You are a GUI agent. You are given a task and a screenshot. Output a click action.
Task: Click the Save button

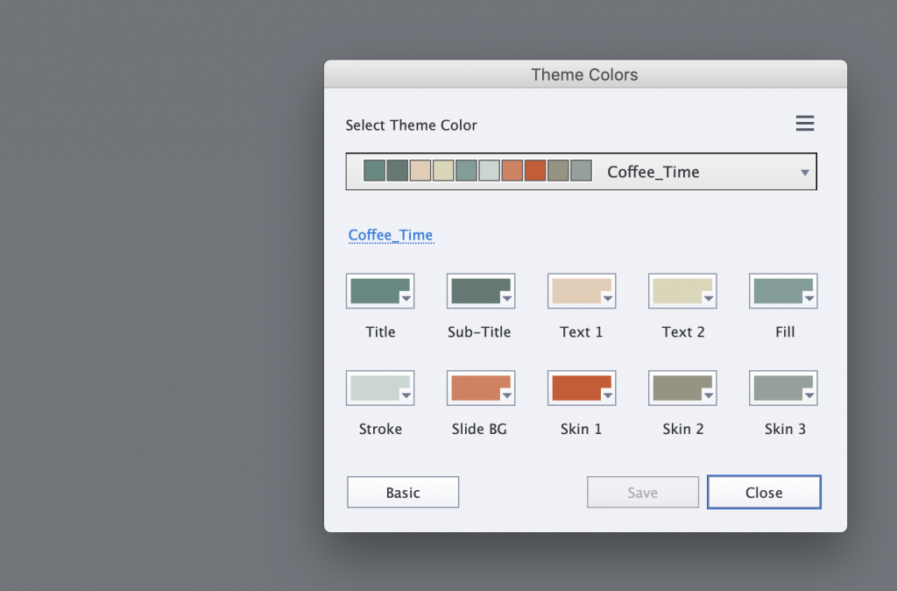(x=642, y=492)
